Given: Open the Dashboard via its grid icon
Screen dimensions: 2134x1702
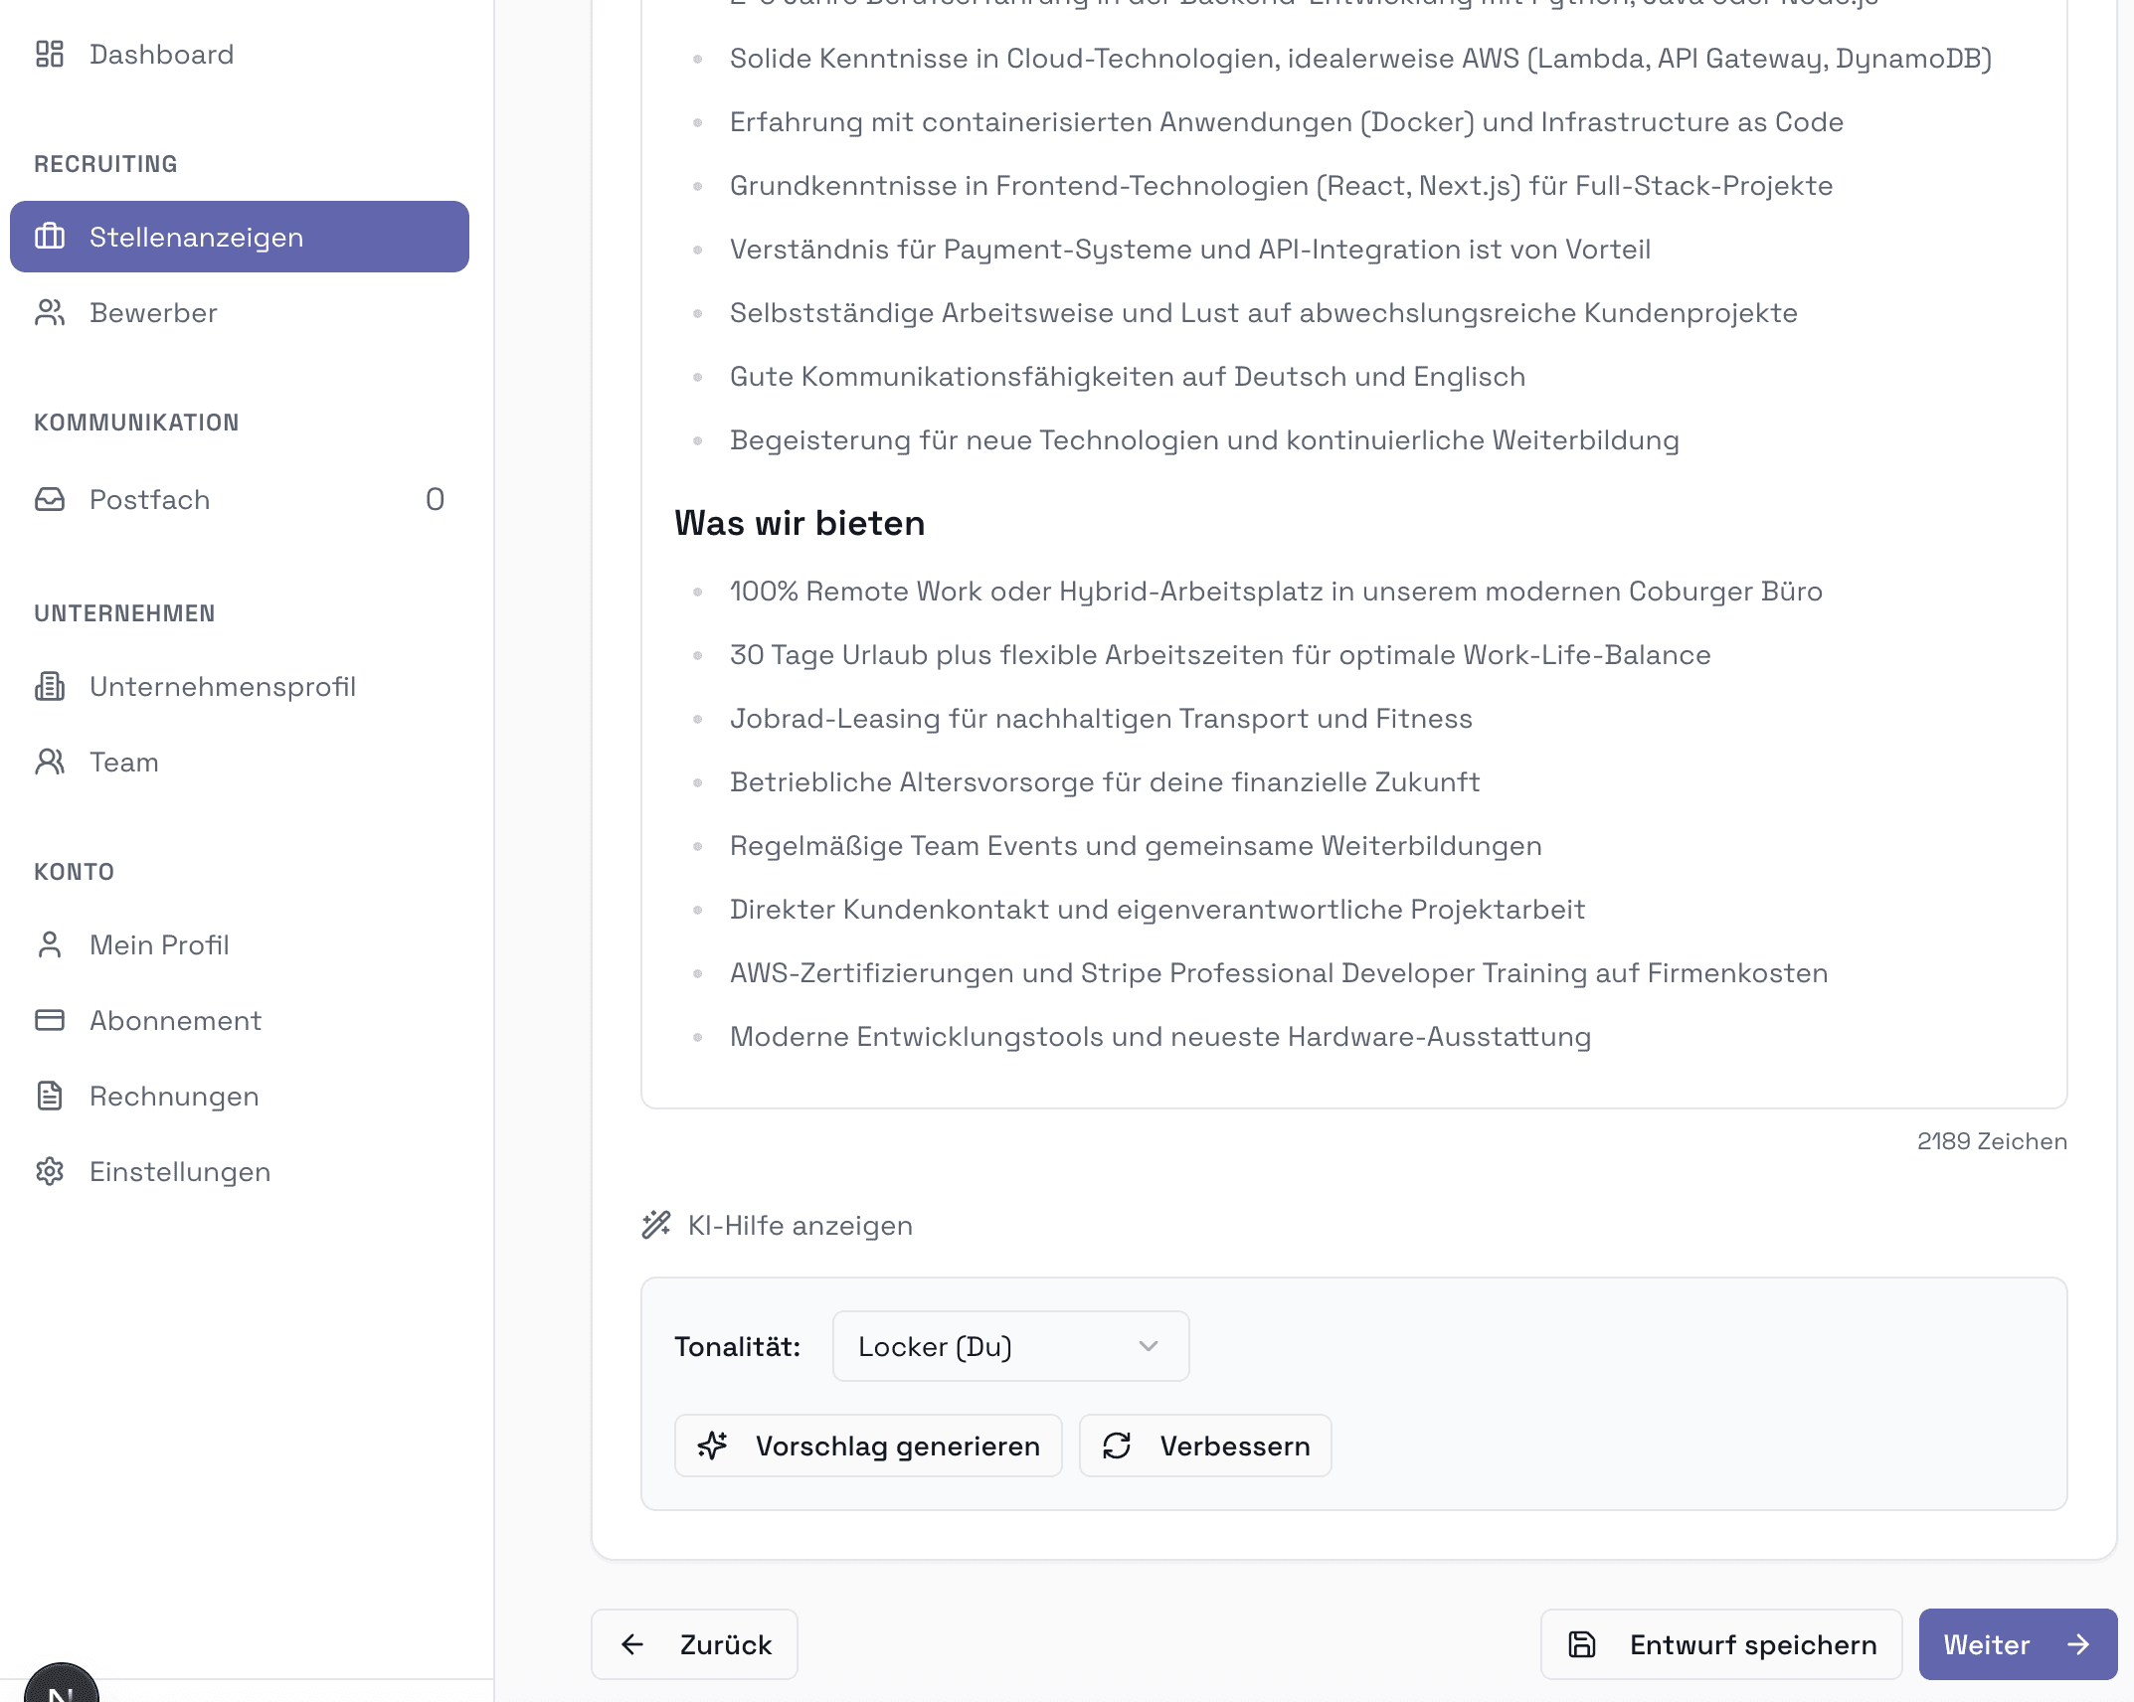Looking at the screenshot, I should point(51,54).
